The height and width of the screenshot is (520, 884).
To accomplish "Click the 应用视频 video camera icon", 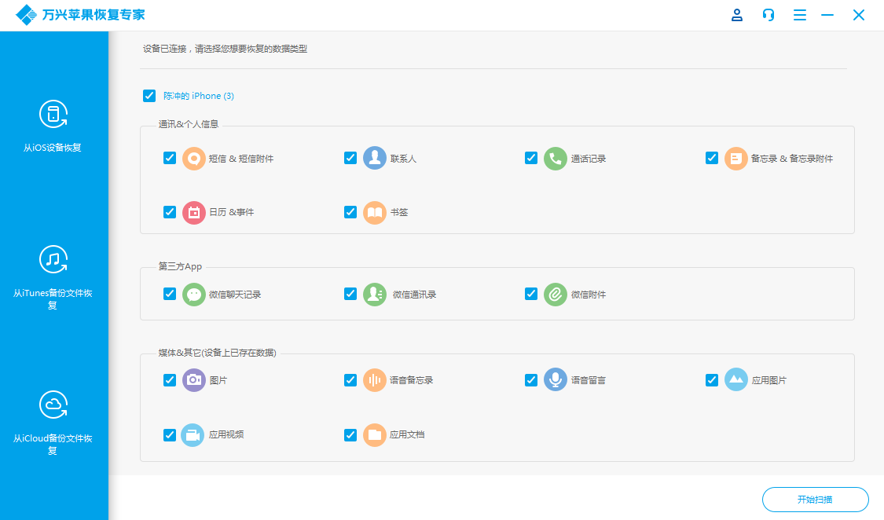I will coord(193,435).
